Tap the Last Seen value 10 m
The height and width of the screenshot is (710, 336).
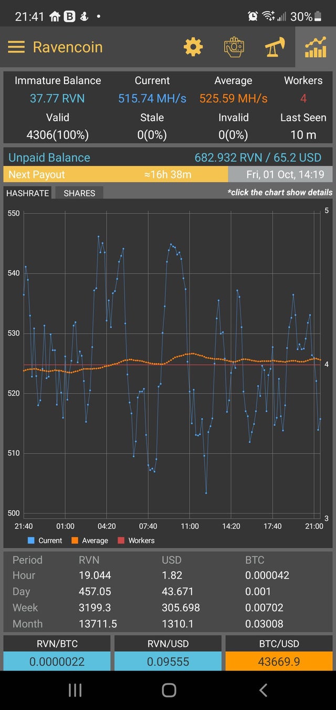click(303, 135)
